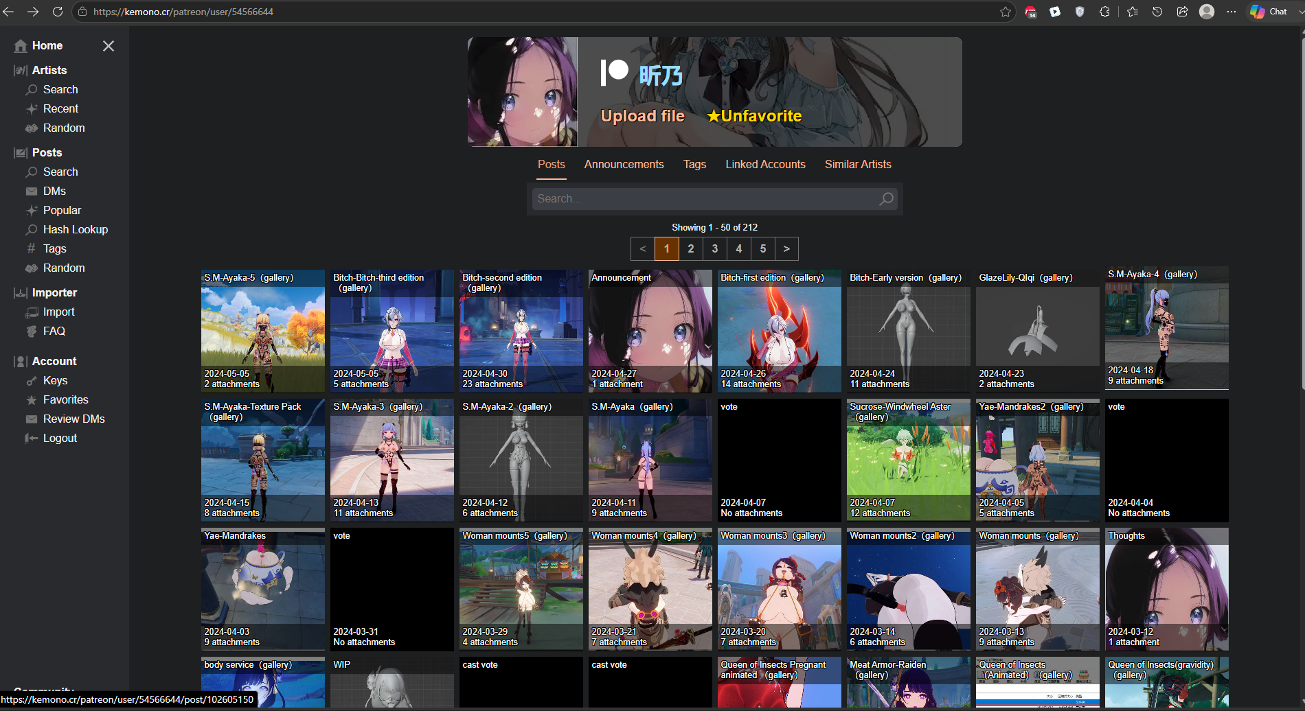Close the sidebar with the X icon
This screenshot has width=1305, height=711.
click(109, 46)
